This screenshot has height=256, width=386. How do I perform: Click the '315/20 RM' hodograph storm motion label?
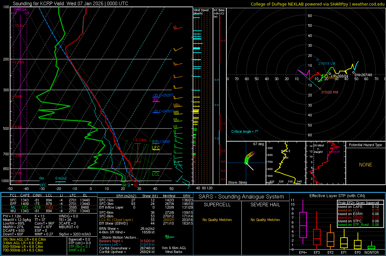click(329, 92)
